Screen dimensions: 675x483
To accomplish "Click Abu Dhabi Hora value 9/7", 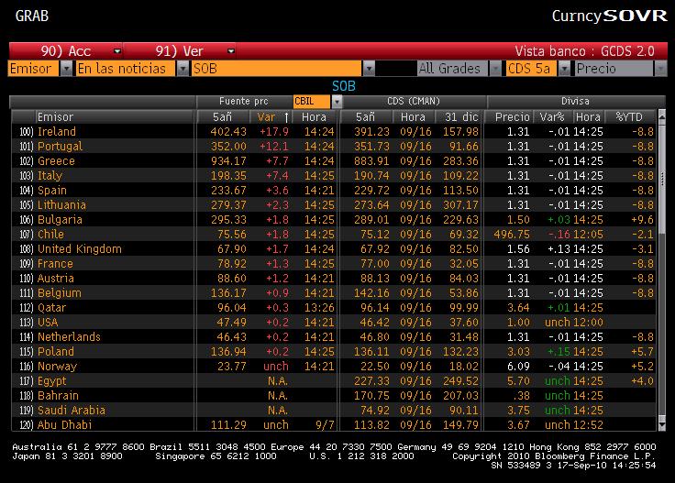I will click(325, 424).
